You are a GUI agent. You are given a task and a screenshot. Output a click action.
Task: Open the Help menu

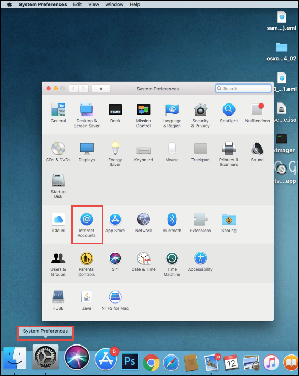[135, 4]
